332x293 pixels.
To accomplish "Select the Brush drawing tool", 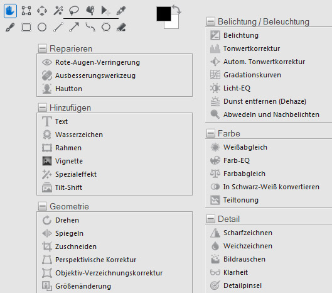I will pos(10,27).
